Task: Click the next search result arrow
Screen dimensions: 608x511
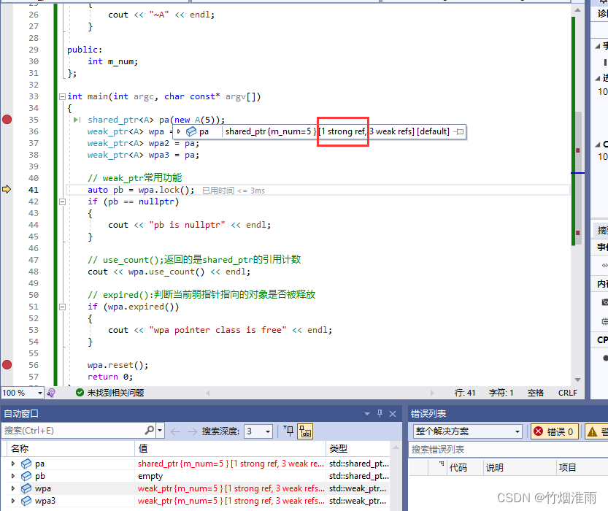Action: click(x=192, y=431)
